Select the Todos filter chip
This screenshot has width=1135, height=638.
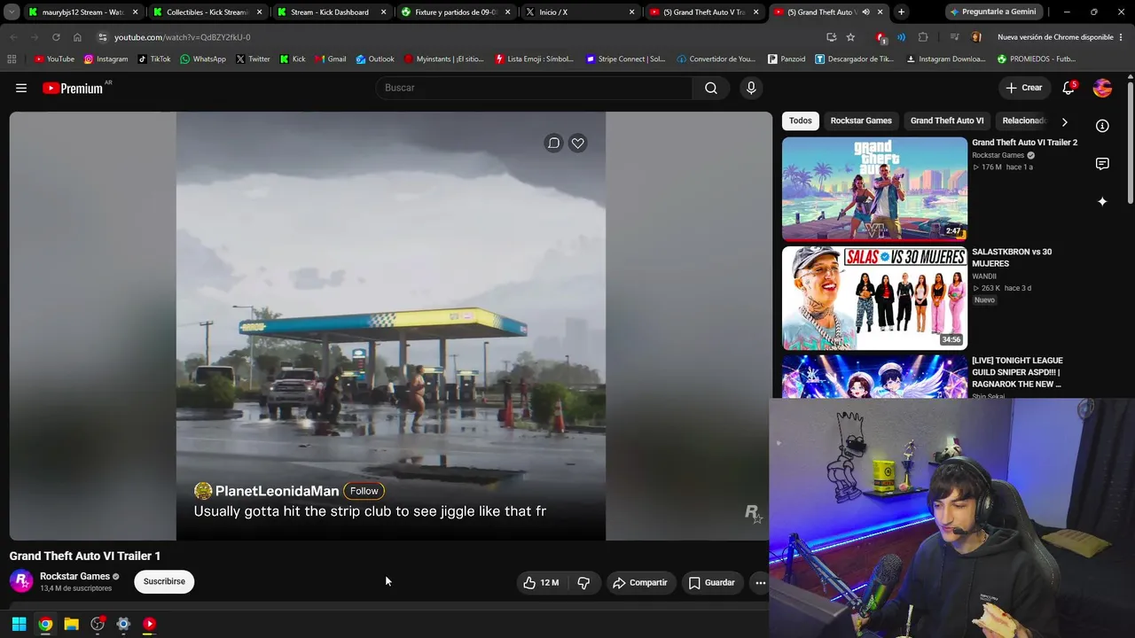(801, 121)
